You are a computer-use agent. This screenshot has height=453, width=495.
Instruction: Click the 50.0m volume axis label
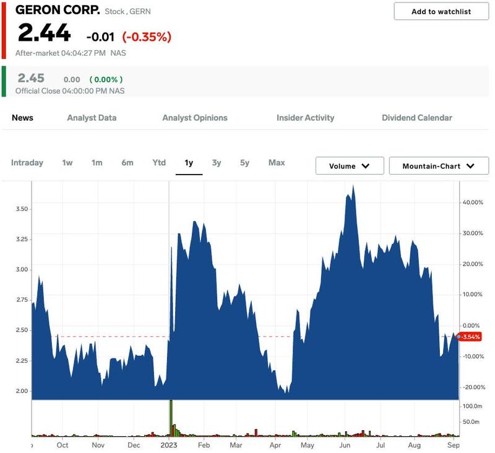point(471,421)
